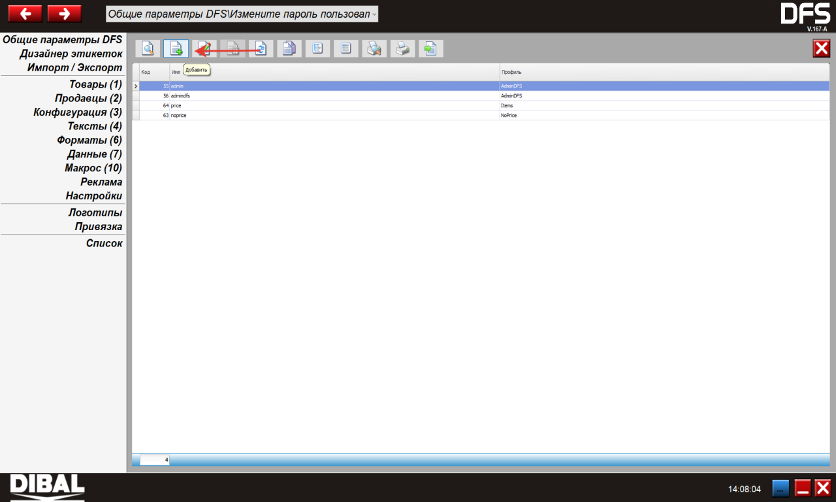The width and height of the screenshot is (836, 502).
Task: Open print preview with printer-magnifier icon
Action: tap(374, 48)
